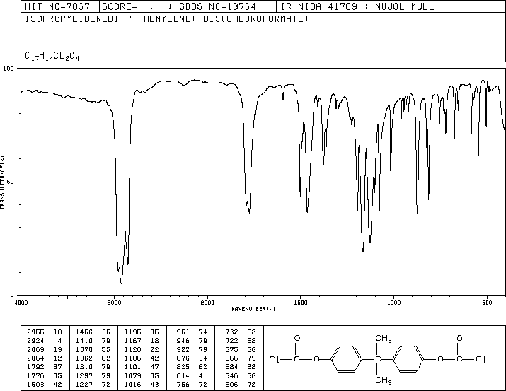506x391 pixels.
Task: Click the molecular formula C17H14CL2O4
Action: [x=52, y=56]
